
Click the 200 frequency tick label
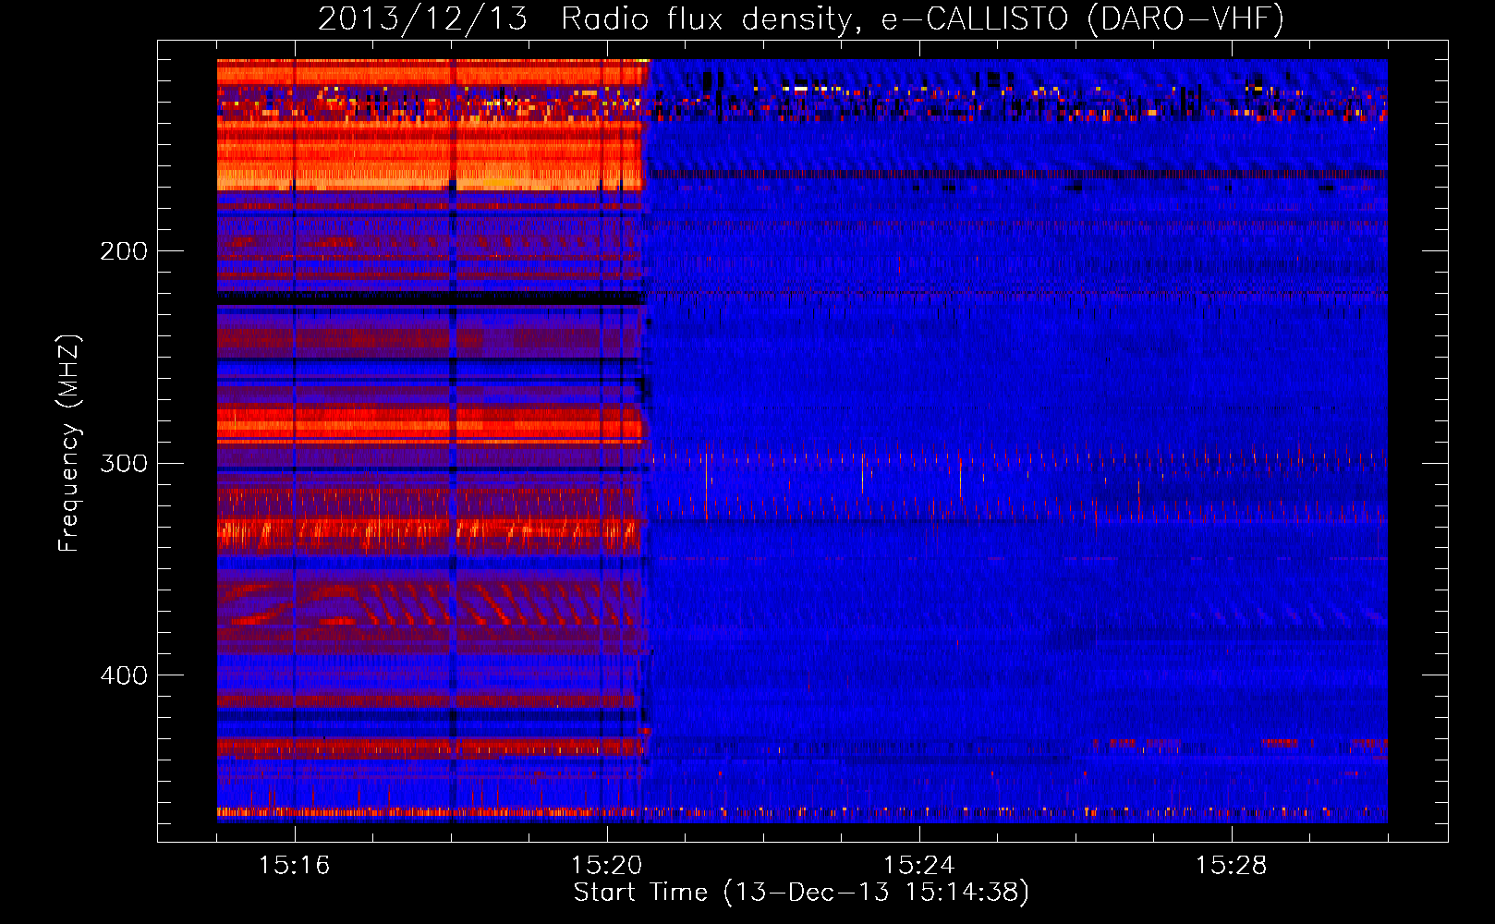point(124,251)
